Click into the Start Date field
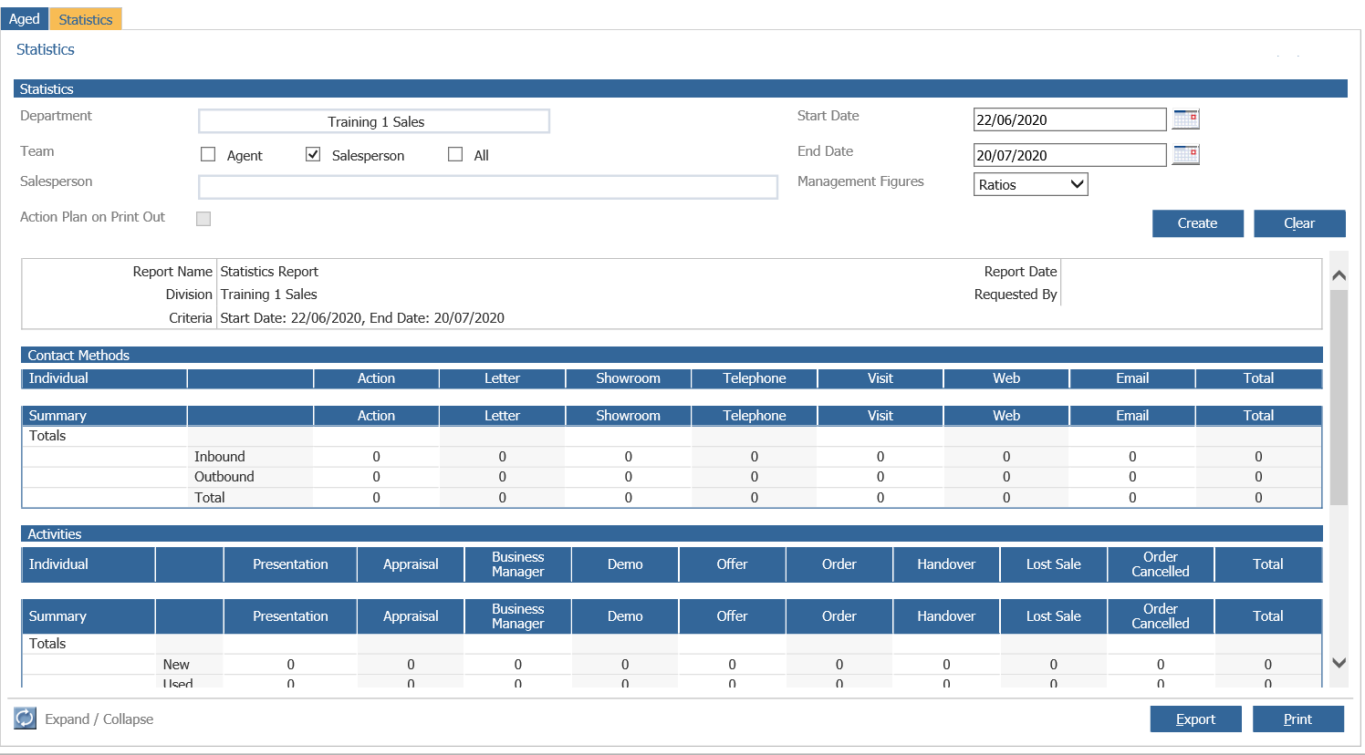Screen dimensions: 1365x755 click(1069, 119)
